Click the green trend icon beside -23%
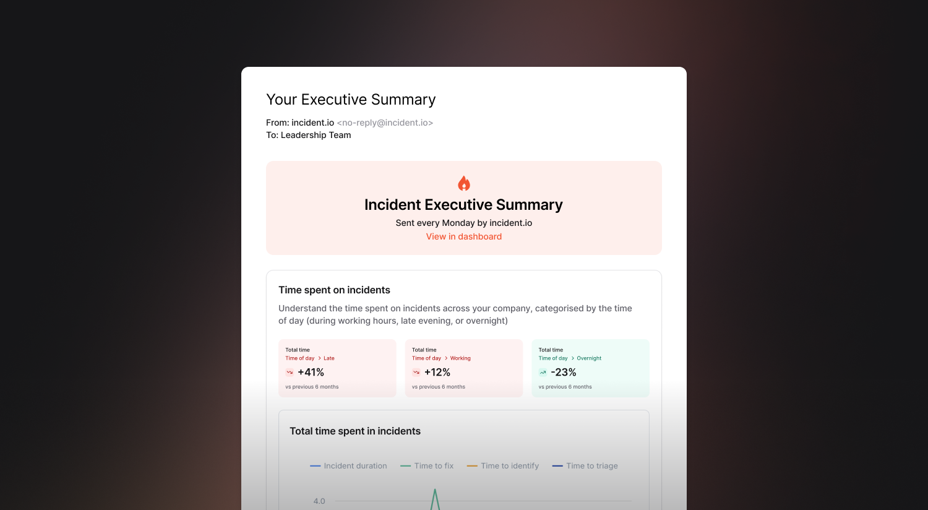The width and height of the screenshot is (928, 510). (x=543, y=373)
